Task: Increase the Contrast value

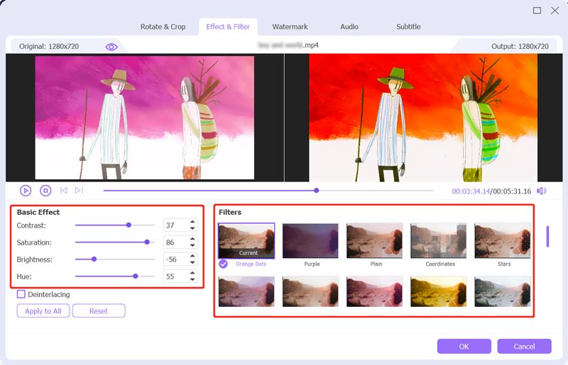Action: [192, 222]
